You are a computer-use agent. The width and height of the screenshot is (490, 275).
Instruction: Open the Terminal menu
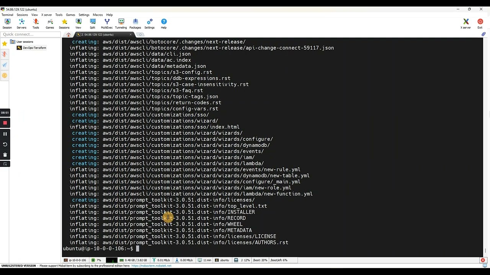[x=7, y=15]
